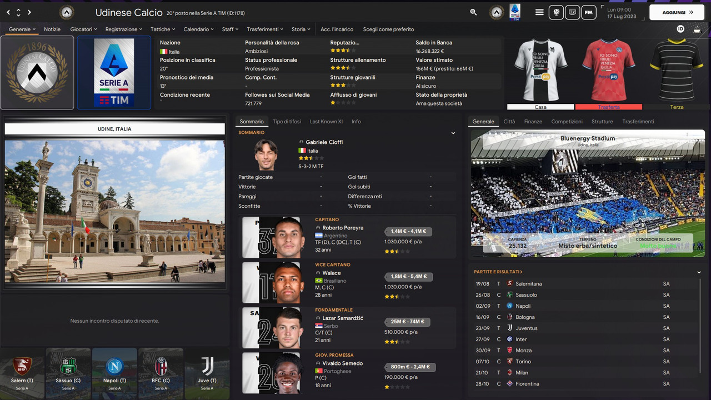711x400 pixels.
Task: Expand the Storia menu
Action: pos(301,29)
